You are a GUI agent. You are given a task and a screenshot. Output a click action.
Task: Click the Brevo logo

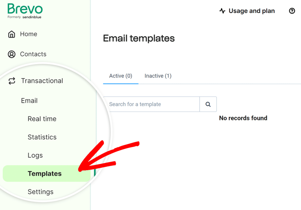(25, 9)
